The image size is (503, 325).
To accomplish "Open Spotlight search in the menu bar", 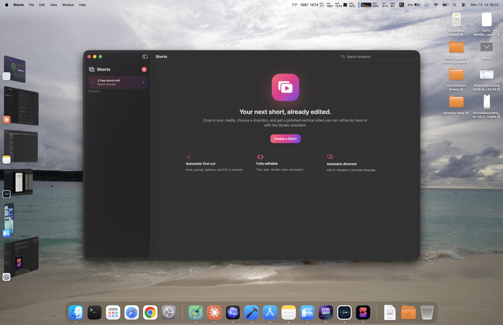I will click(x=455, y=5).
